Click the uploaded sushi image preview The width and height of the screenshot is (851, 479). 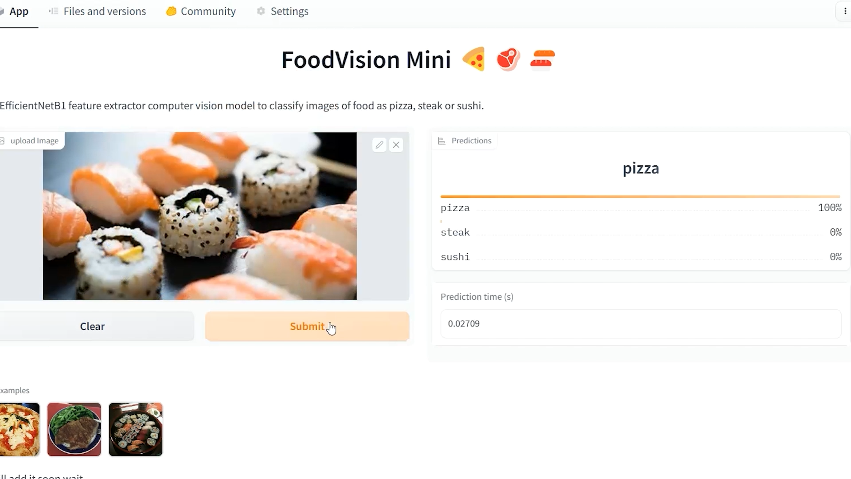(199, 216)
